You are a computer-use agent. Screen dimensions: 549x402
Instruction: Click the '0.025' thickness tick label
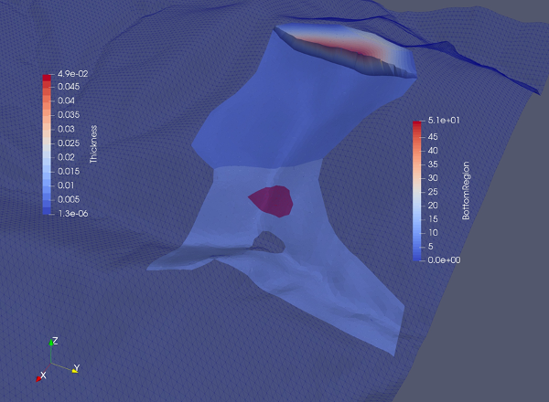tap(69, 143)
